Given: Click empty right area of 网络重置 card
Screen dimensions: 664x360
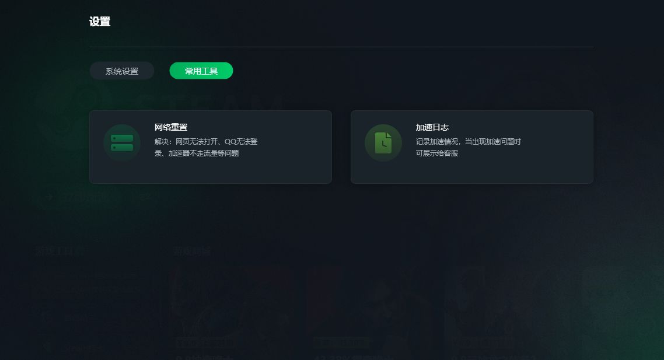Looking at the screenshot, I should coord(296,147).
